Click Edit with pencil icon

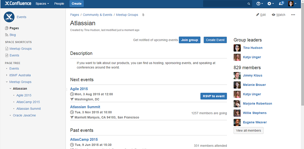pos(261,15)
